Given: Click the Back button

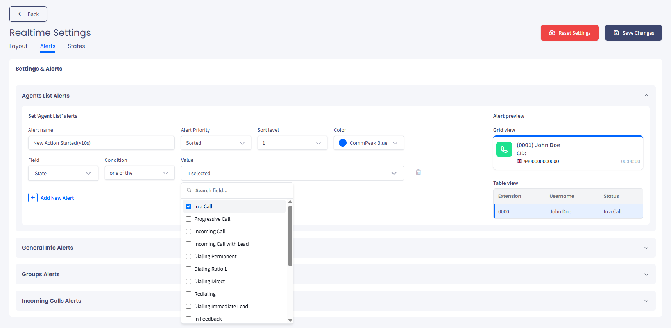Looking at the screenshot, I should [x=28, y=14].
